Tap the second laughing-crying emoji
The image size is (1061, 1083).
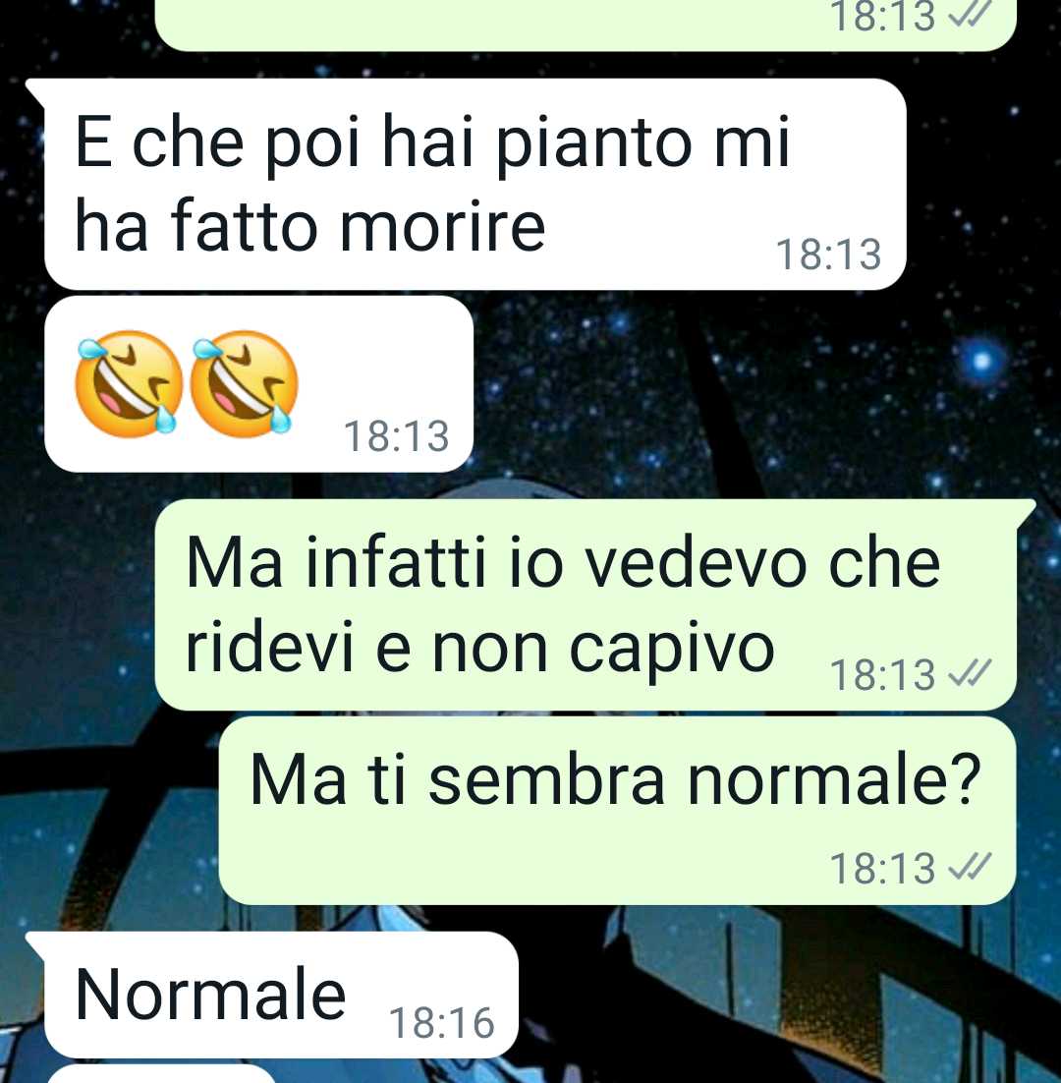(243, 384)
